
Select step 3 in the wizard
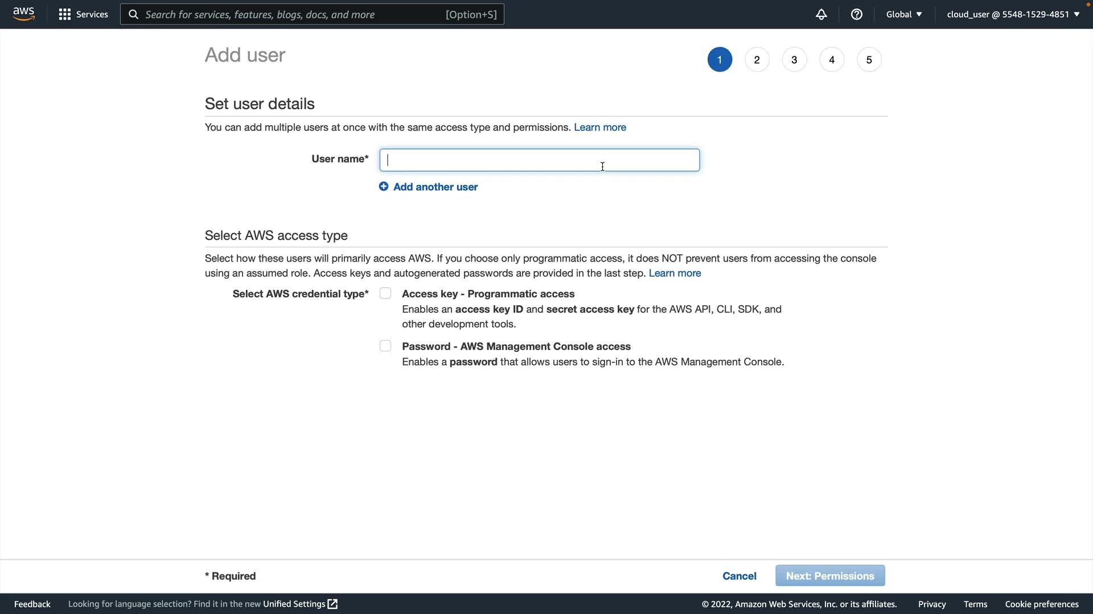pyautogui.click(x=794, y=60)
